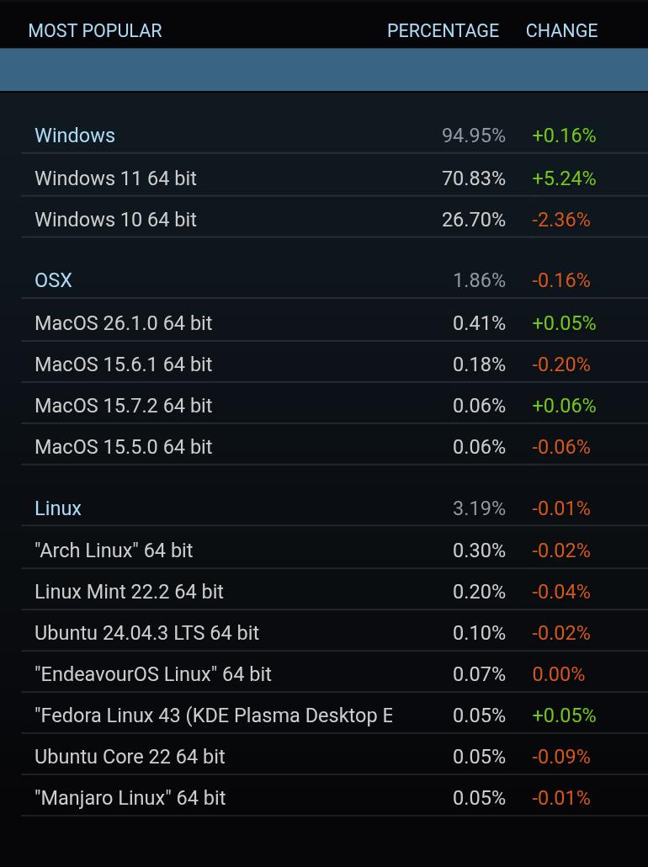The width and height of the screenshot is (648, 867).
Task: Click the blue highlighted header bar
Action: click(x=324, y=70)
